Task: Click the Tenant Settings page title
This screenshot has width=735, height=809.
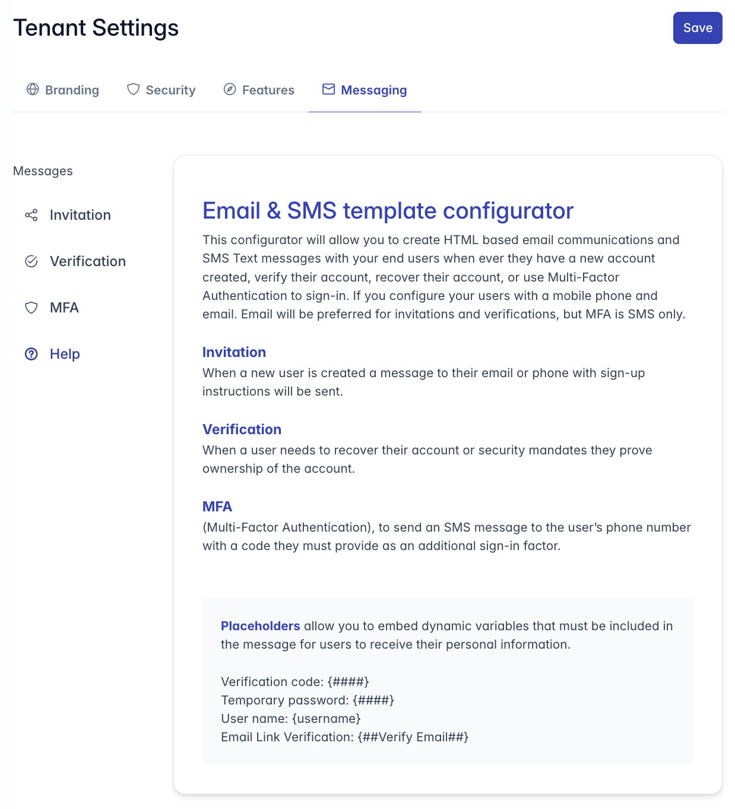Action: 96,28
